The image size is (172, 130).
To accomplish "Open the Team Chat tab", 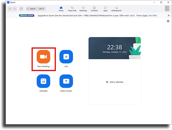I will [72, 9].
